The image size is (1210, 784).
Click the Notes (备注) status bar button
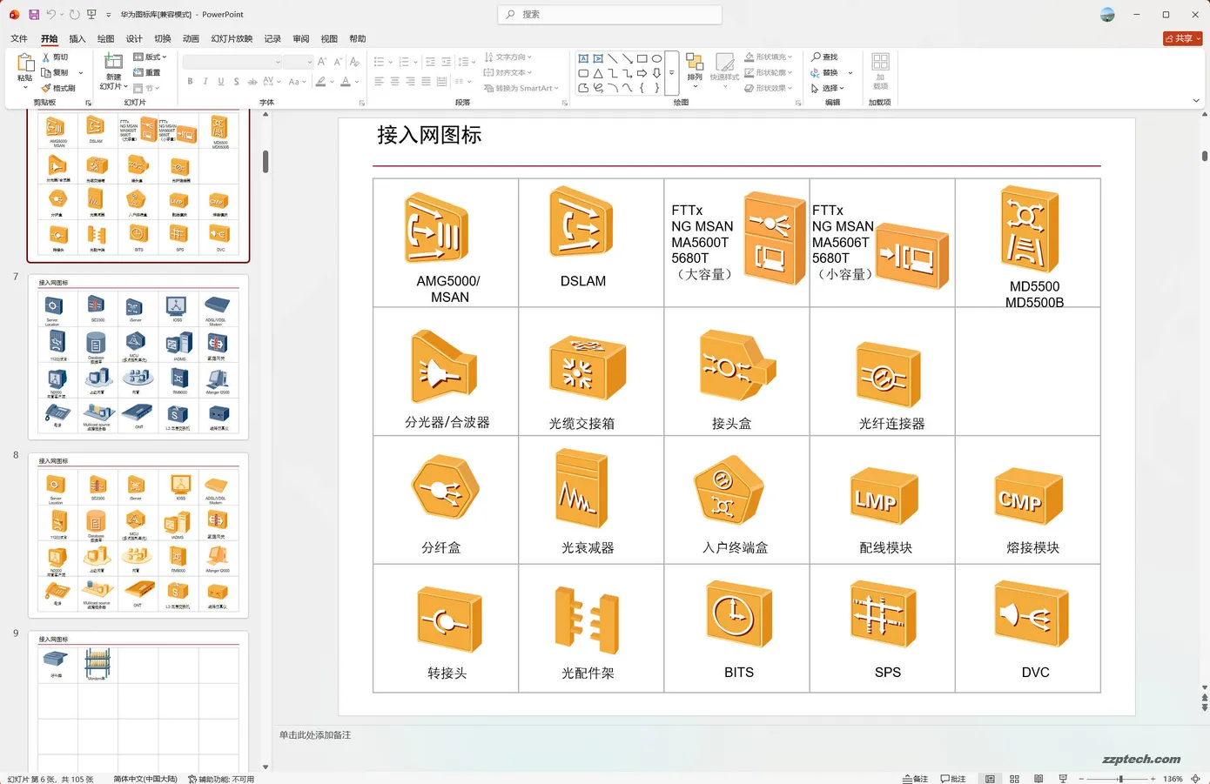coord(916,779)
